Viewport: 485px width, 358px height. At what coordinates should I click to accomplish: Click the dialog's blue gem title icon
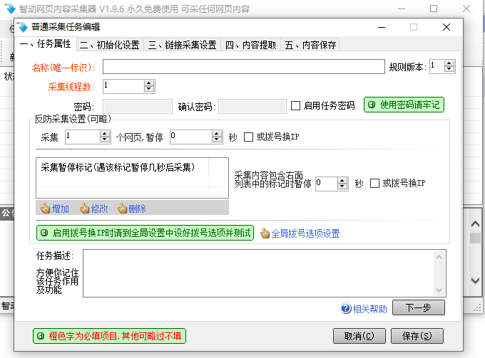pos(22,27)
